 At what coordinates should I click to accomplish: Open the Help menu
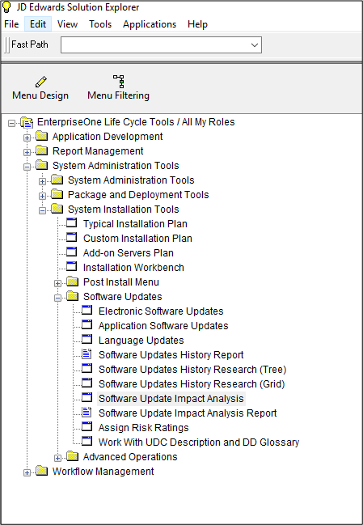pos(197,24)
